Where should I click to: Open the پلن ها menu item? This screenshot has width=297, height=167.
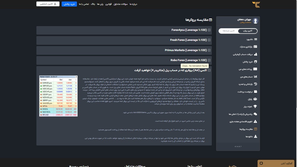100,4
